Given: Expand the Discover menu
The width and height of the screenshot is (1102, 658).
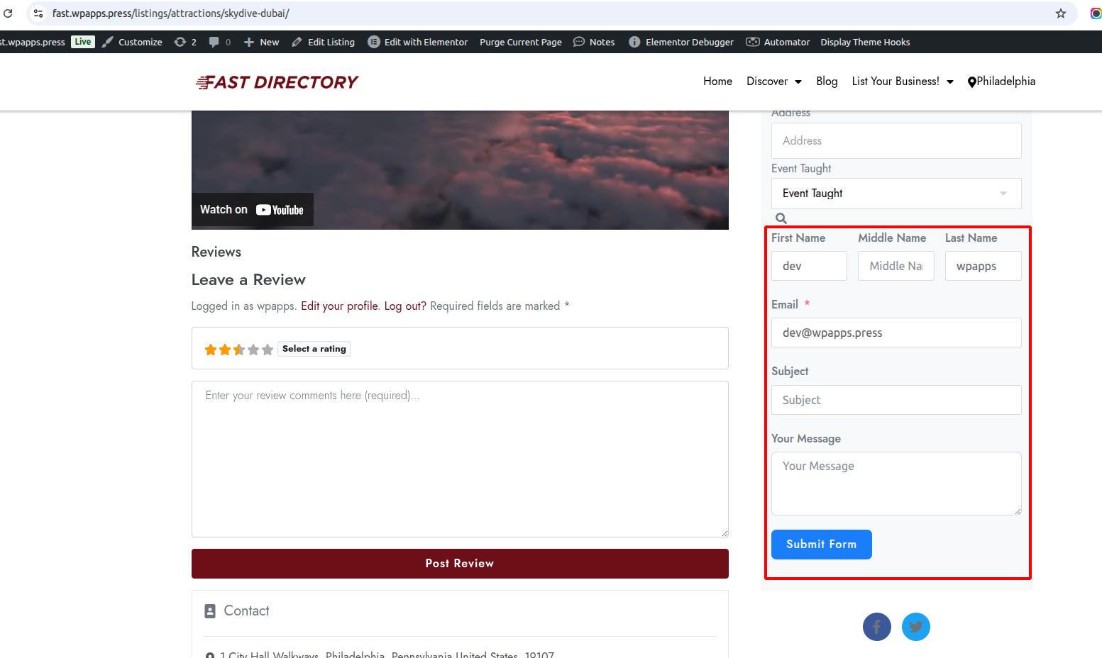Looking at the screenshot, I should [773, 82].
